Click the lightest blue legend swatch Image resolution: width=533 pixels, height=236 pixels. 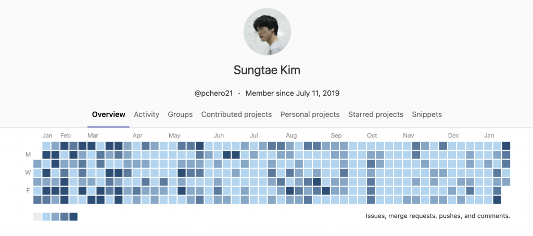[x=46, y=216]
